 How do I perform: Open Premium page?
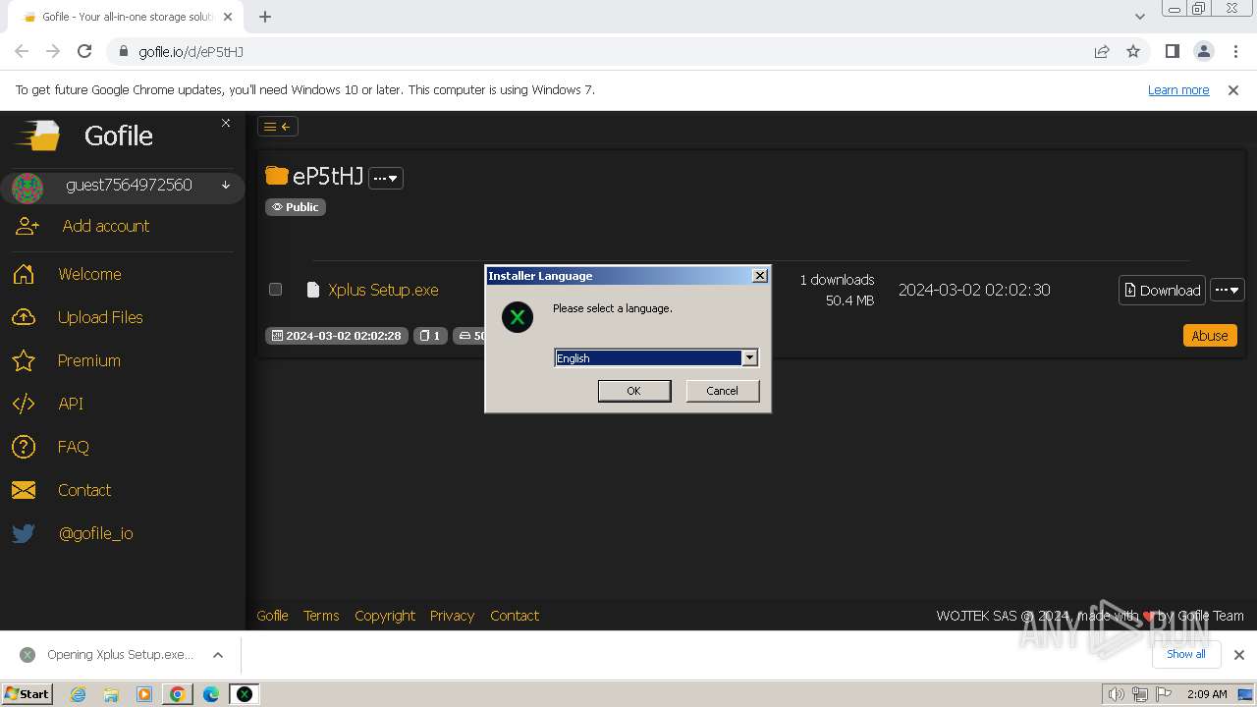89,360
